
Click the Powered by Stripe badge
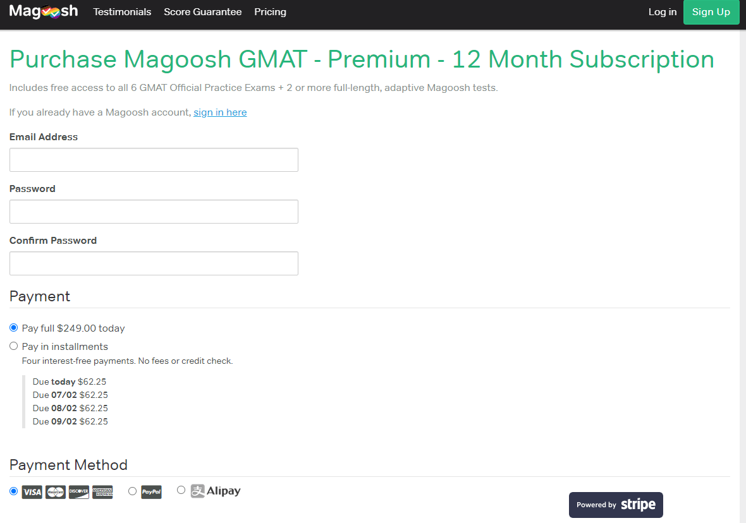click(x=615, y=505)
